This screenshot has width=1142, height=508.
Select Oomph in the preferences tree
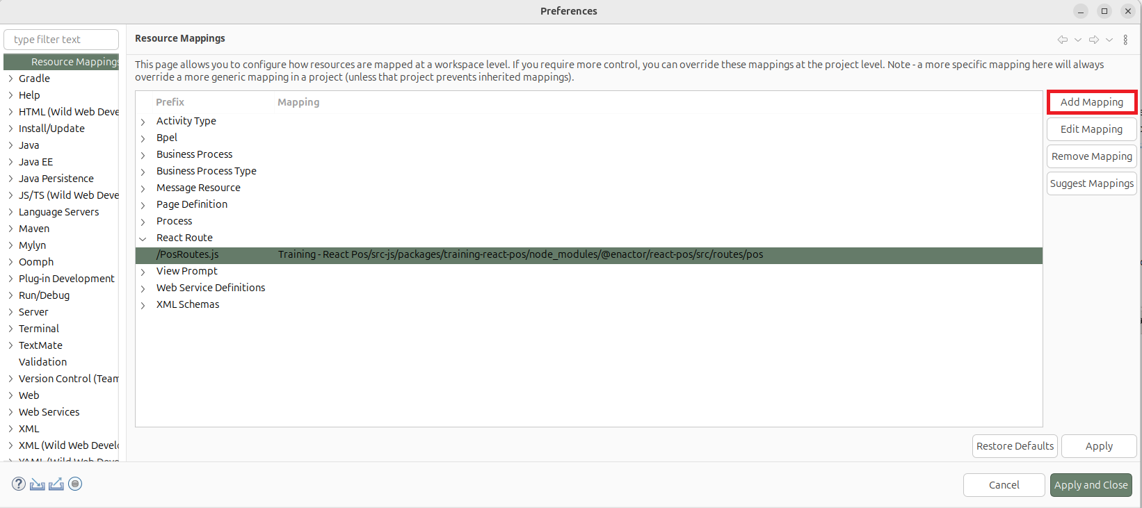pos(36,262)
